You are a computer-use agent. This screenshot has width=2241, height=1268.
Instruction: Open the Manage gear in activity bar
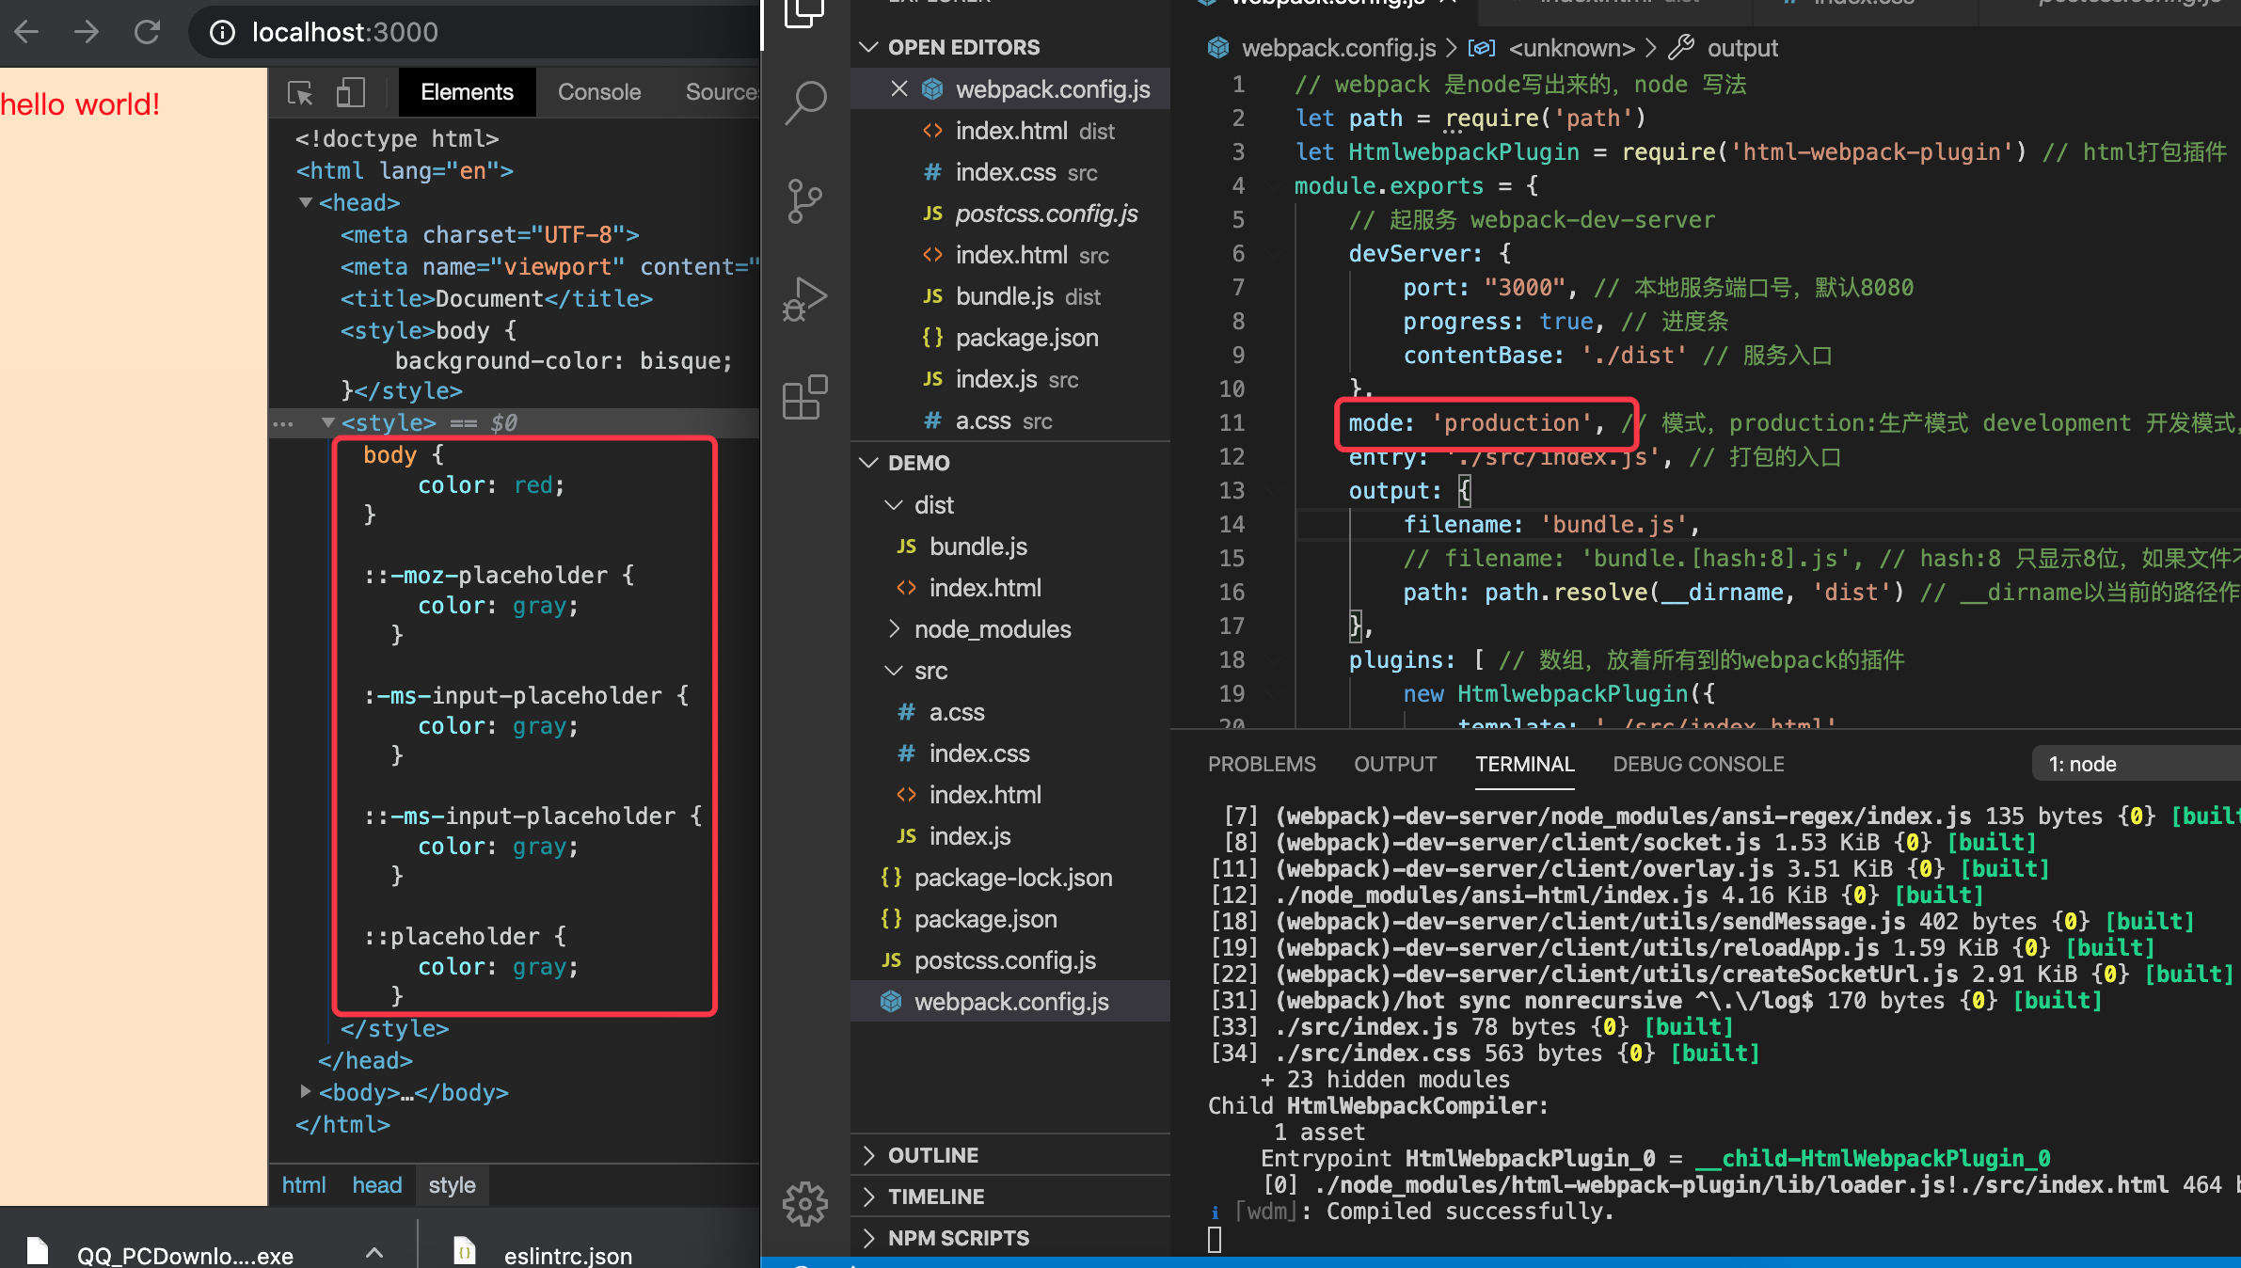point(805,1204)
